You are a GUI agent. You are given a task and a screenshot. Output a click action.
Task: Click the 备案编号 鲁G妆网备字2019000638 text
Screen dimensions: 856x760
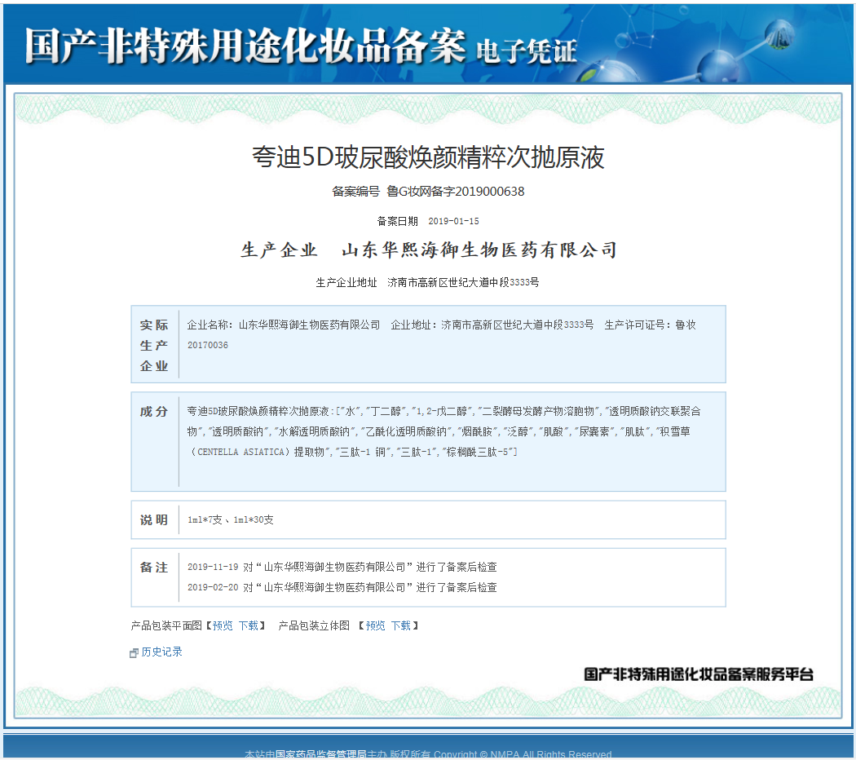428,192
